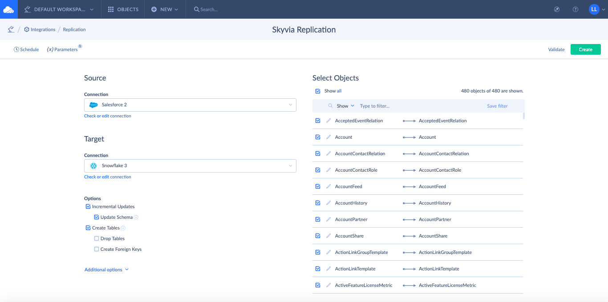Screen dimensions: 608x302
Task: Click the Skyvia cloud logo icon
Action: coord(9,9)
